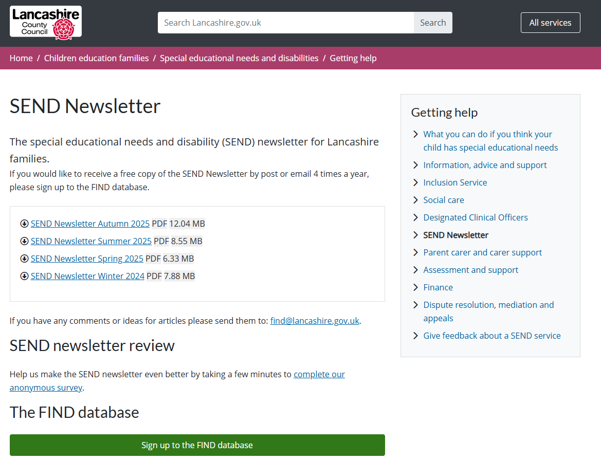Click download icon beside Winter 2024 newsletter
601x460 pixels.
[24, 276]
